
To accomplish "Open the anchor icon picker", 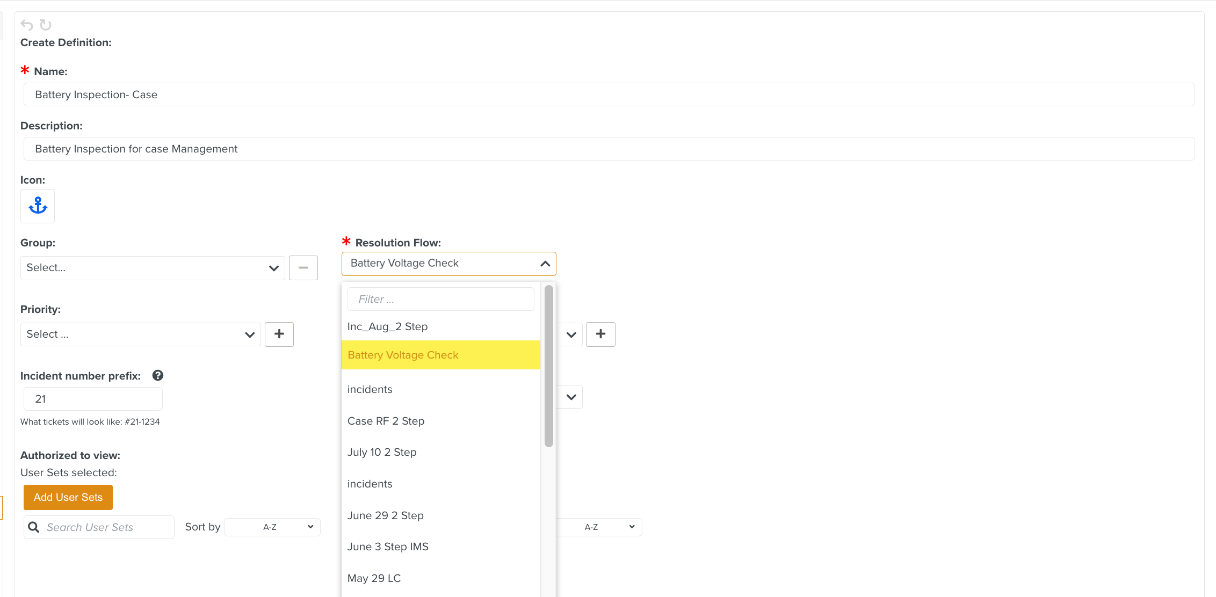I will click(38, 206).
